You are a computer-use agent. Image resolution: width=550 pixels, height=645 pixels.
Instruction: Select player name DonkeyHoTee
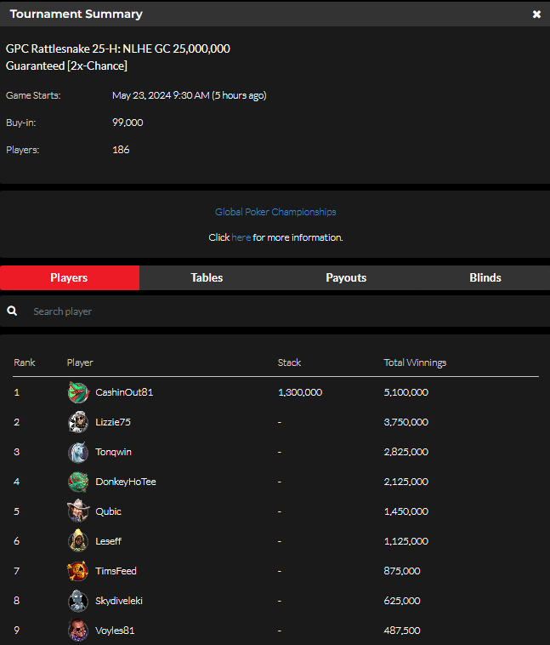click(x=126, y=482)
